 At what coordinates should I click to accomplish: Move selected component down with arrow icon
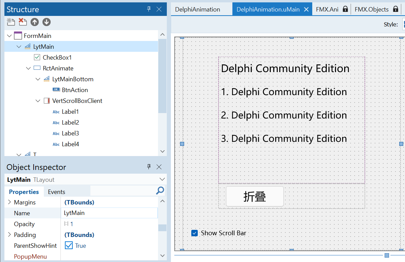47,22
